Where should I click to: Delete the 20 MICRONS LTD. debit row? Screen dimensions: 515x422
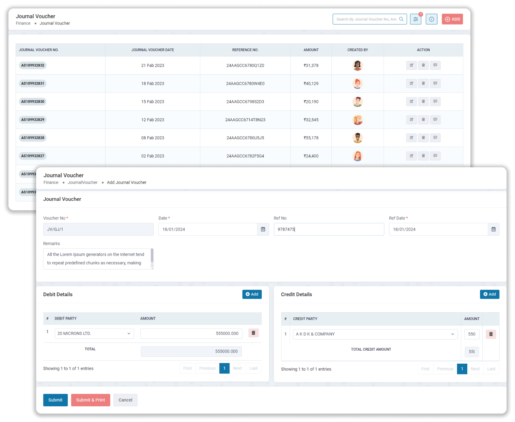253,333
